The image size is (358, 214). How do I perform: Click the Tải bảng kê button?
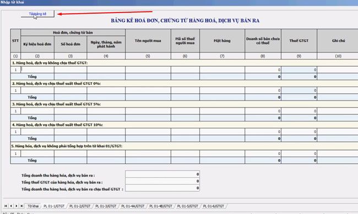37,14
